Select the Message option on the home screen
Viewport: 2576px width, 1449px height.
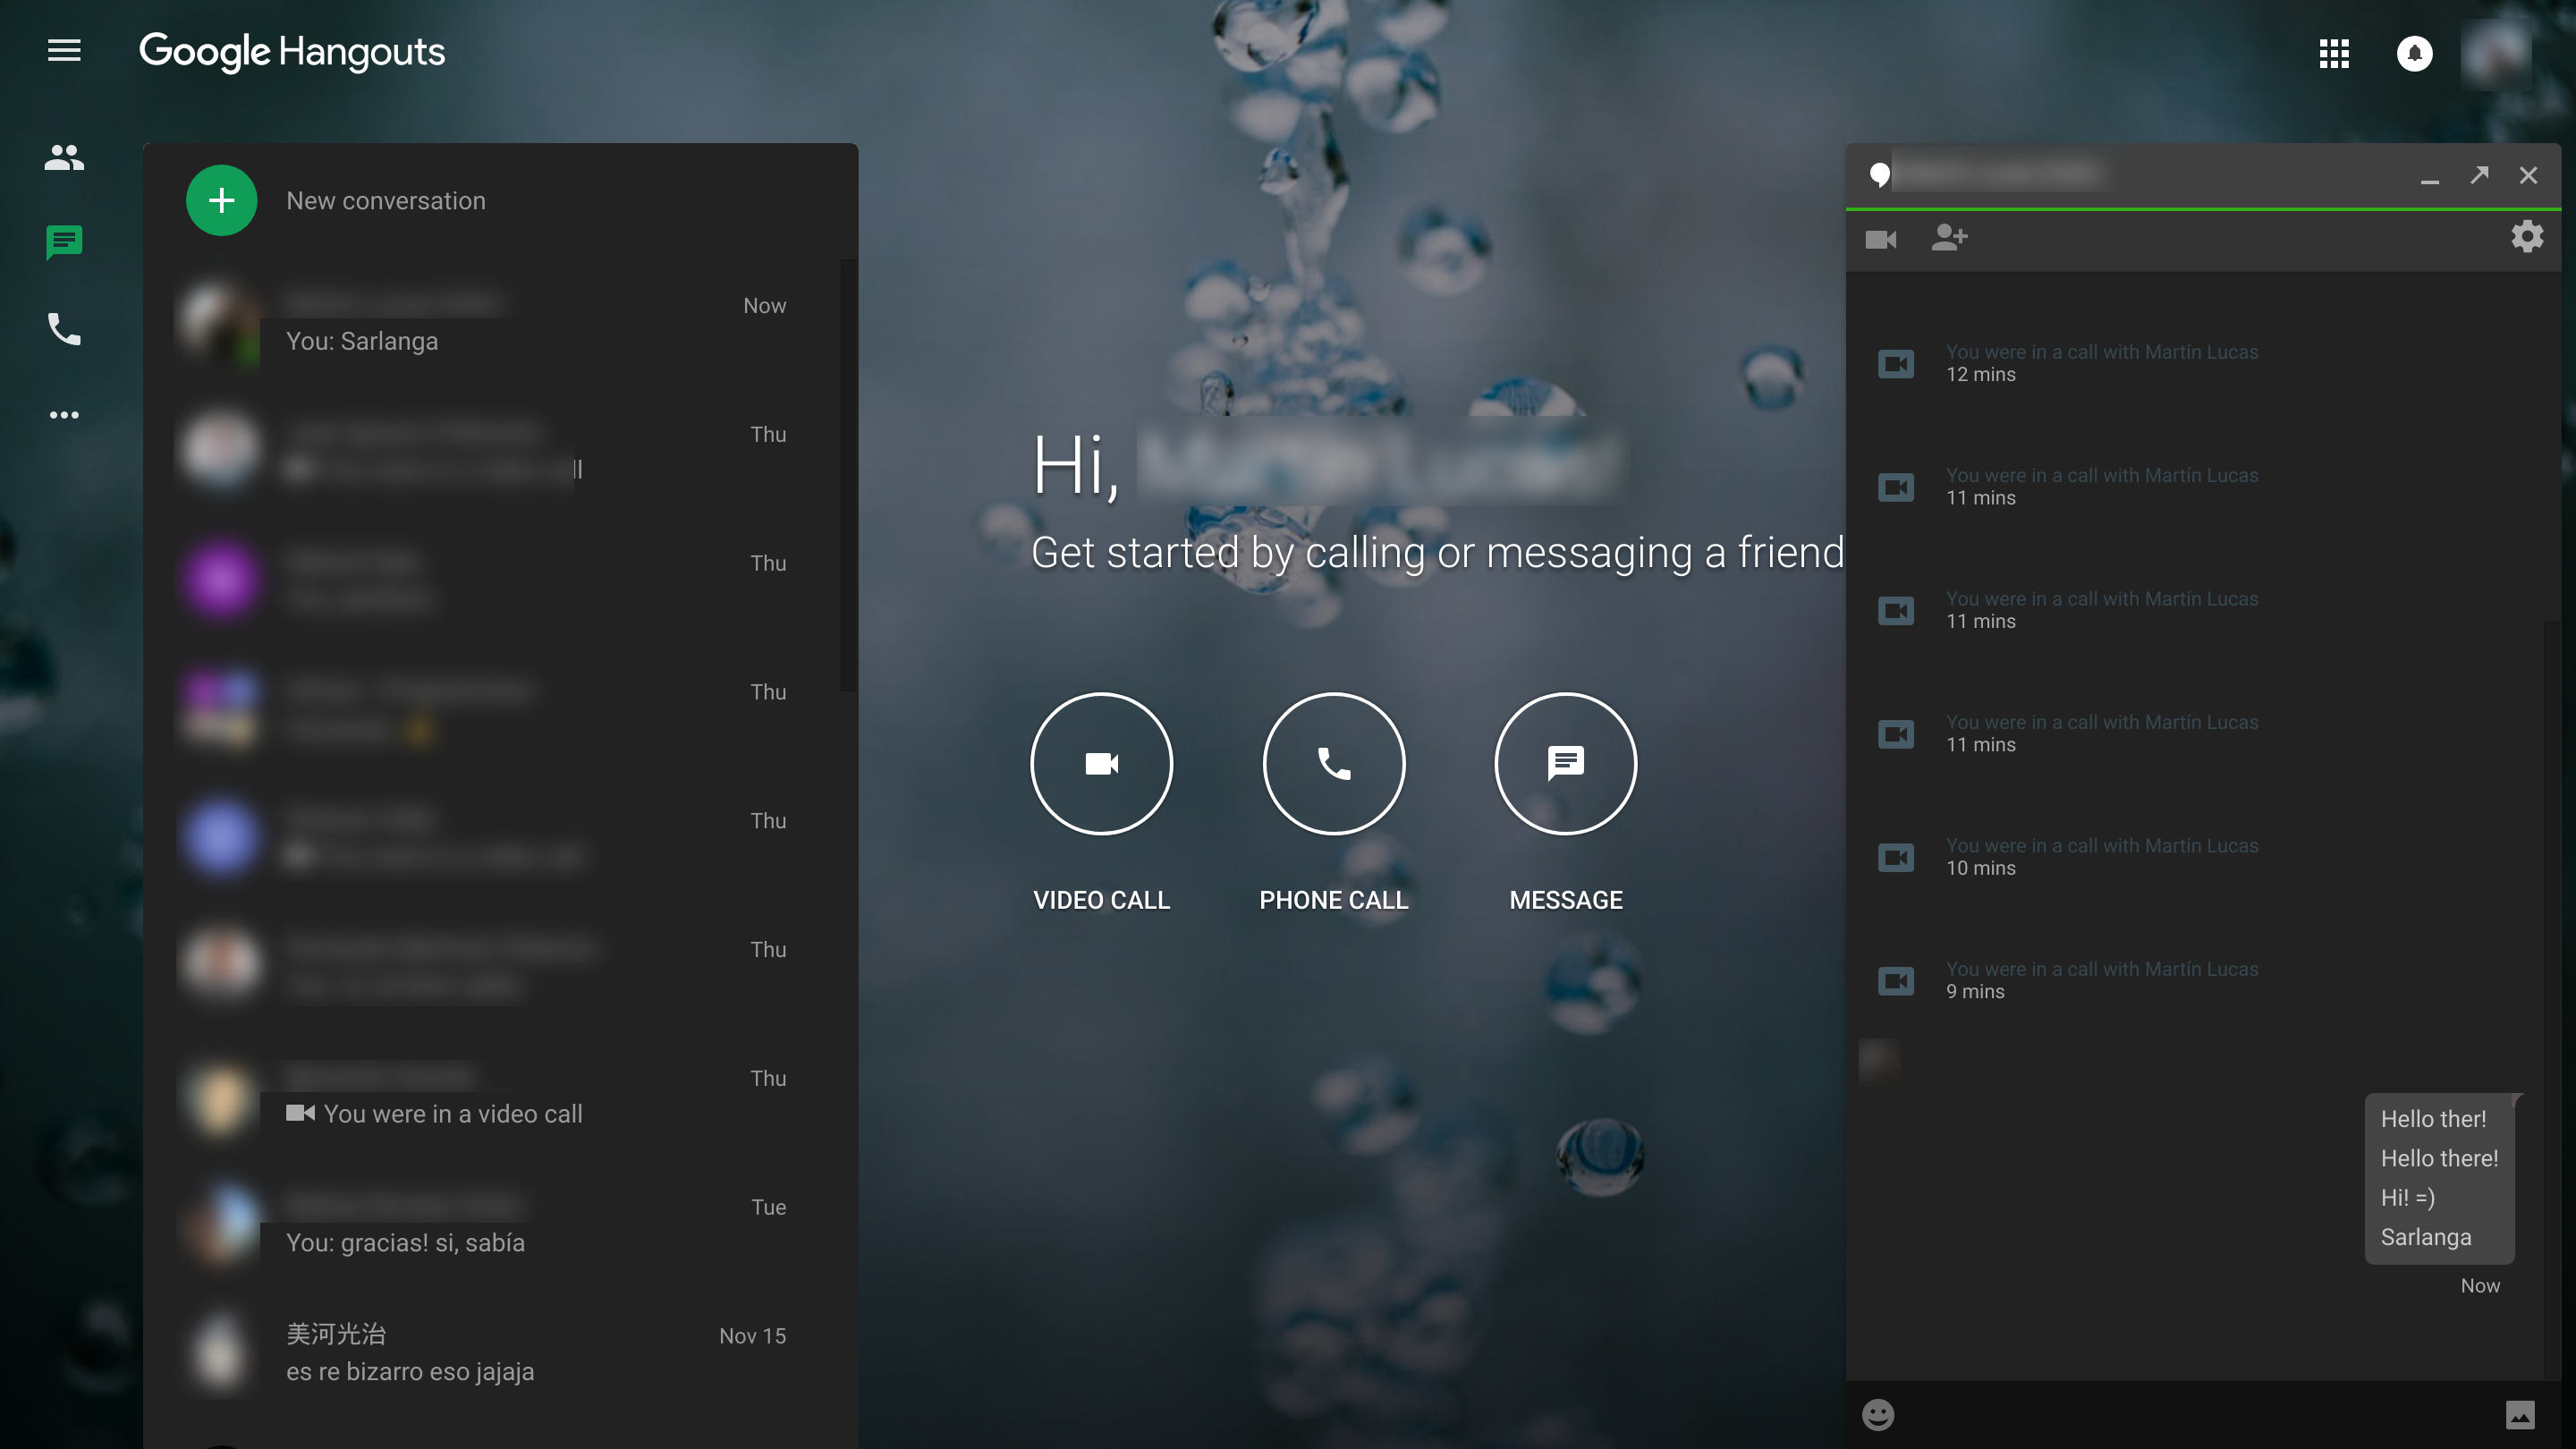pyautogui.click(x=1565, y=763)
